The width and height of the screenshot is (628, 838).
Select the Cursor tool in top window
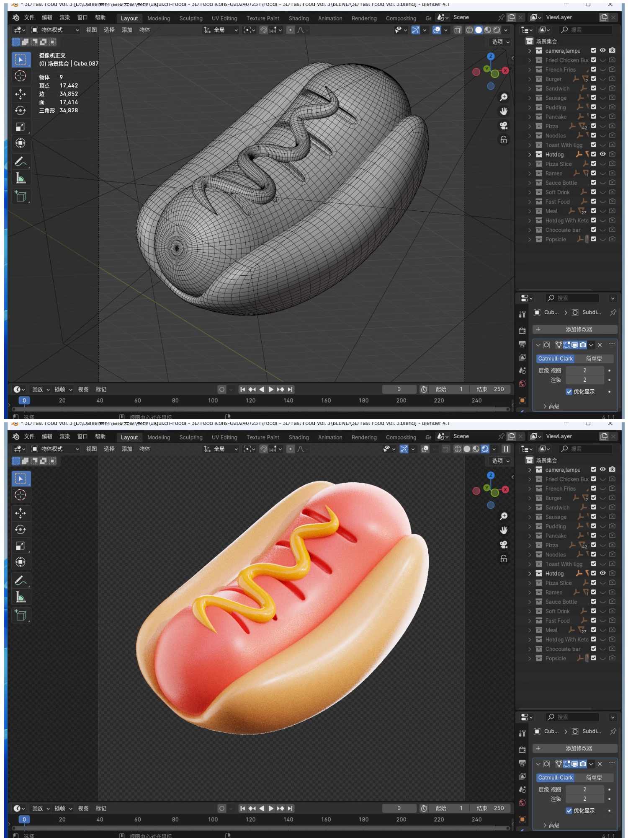pos(20,76)
